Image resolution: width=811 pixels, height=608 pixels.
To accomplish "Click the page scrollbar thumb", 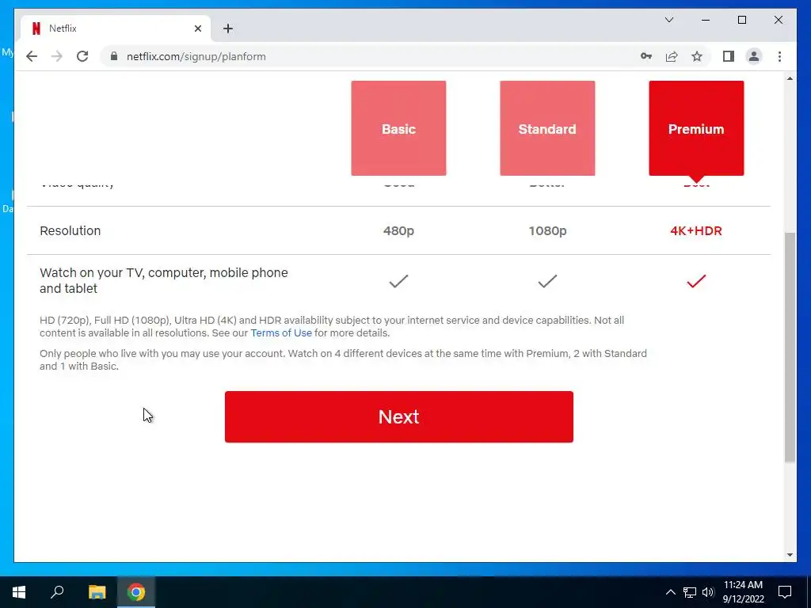I will pyautogui.click(x=790, y=348).
